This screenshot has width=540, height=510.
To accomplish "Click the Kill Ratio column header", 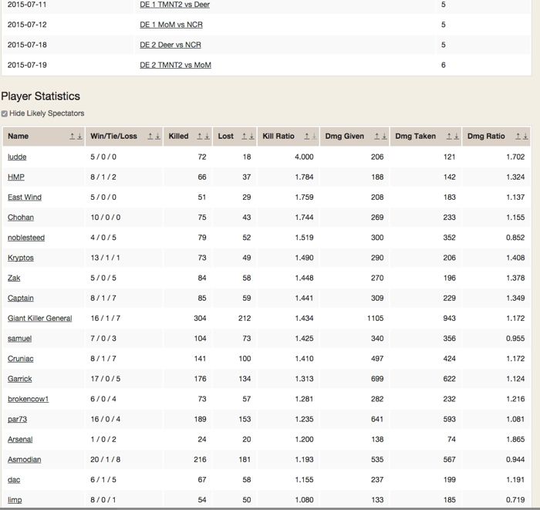I will [x=278, y=137].
